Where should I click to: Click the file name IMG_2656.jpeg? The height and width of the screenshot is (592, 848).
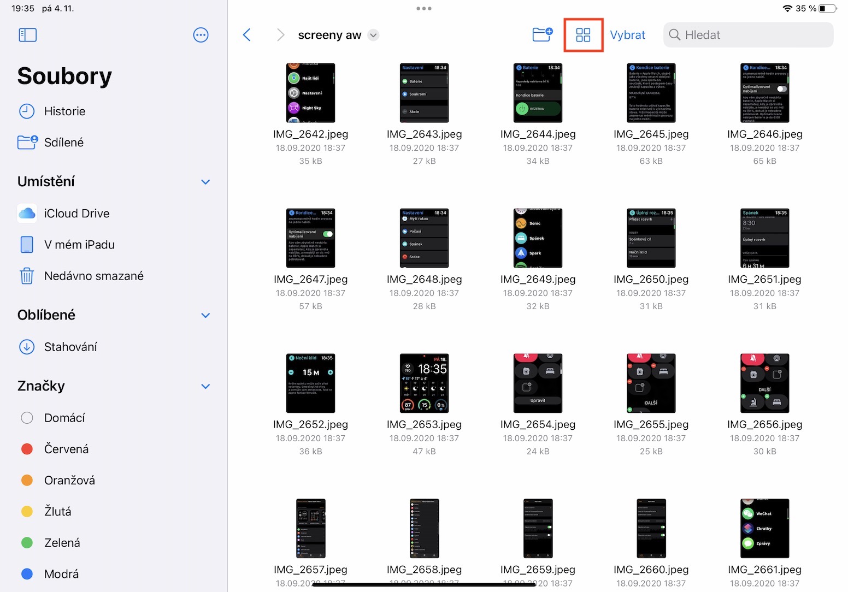[764, 425]
